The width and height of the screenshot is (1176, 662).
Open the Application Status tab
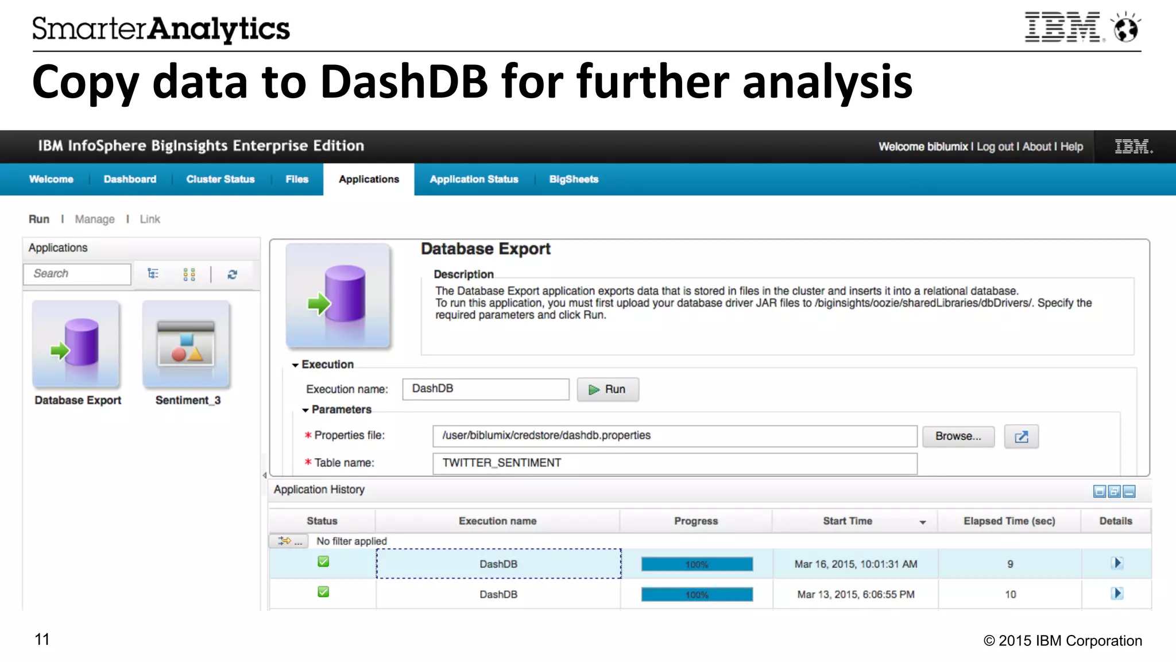(x=474, y=179)
